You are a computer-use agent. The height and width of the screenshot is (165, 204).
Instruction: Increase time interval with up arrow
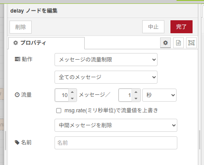(x=136, y=92)
